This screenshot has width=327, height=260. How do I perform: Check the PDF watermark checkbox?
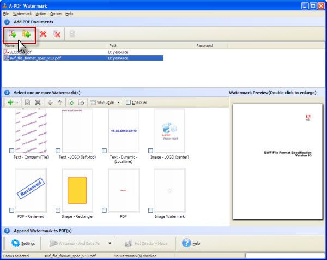(x=104, y=210)
